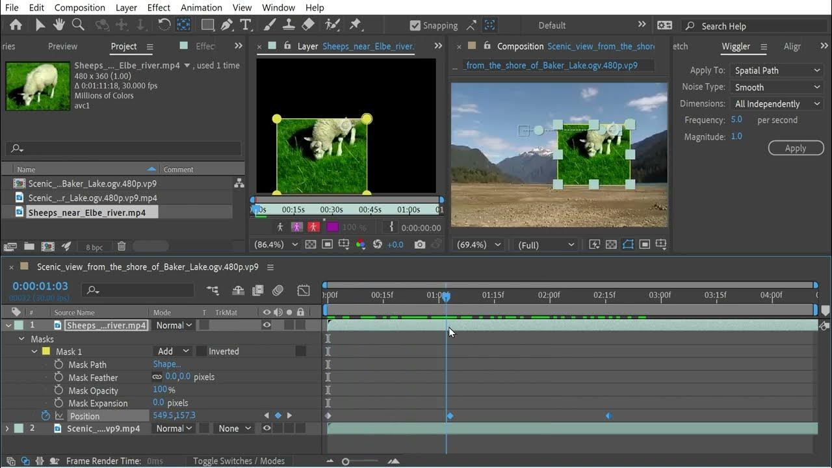Select the Rectangle shape tool
Screen dimensions: 832x468
tap(207, 25)
